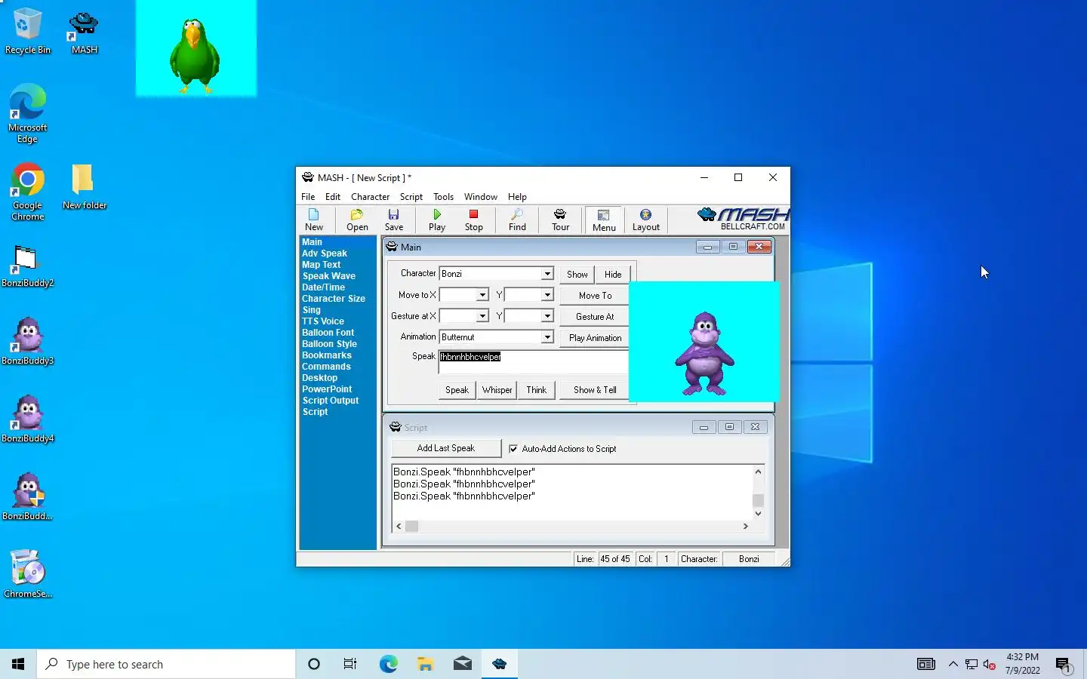Open the Window menu

coord(480,197)
